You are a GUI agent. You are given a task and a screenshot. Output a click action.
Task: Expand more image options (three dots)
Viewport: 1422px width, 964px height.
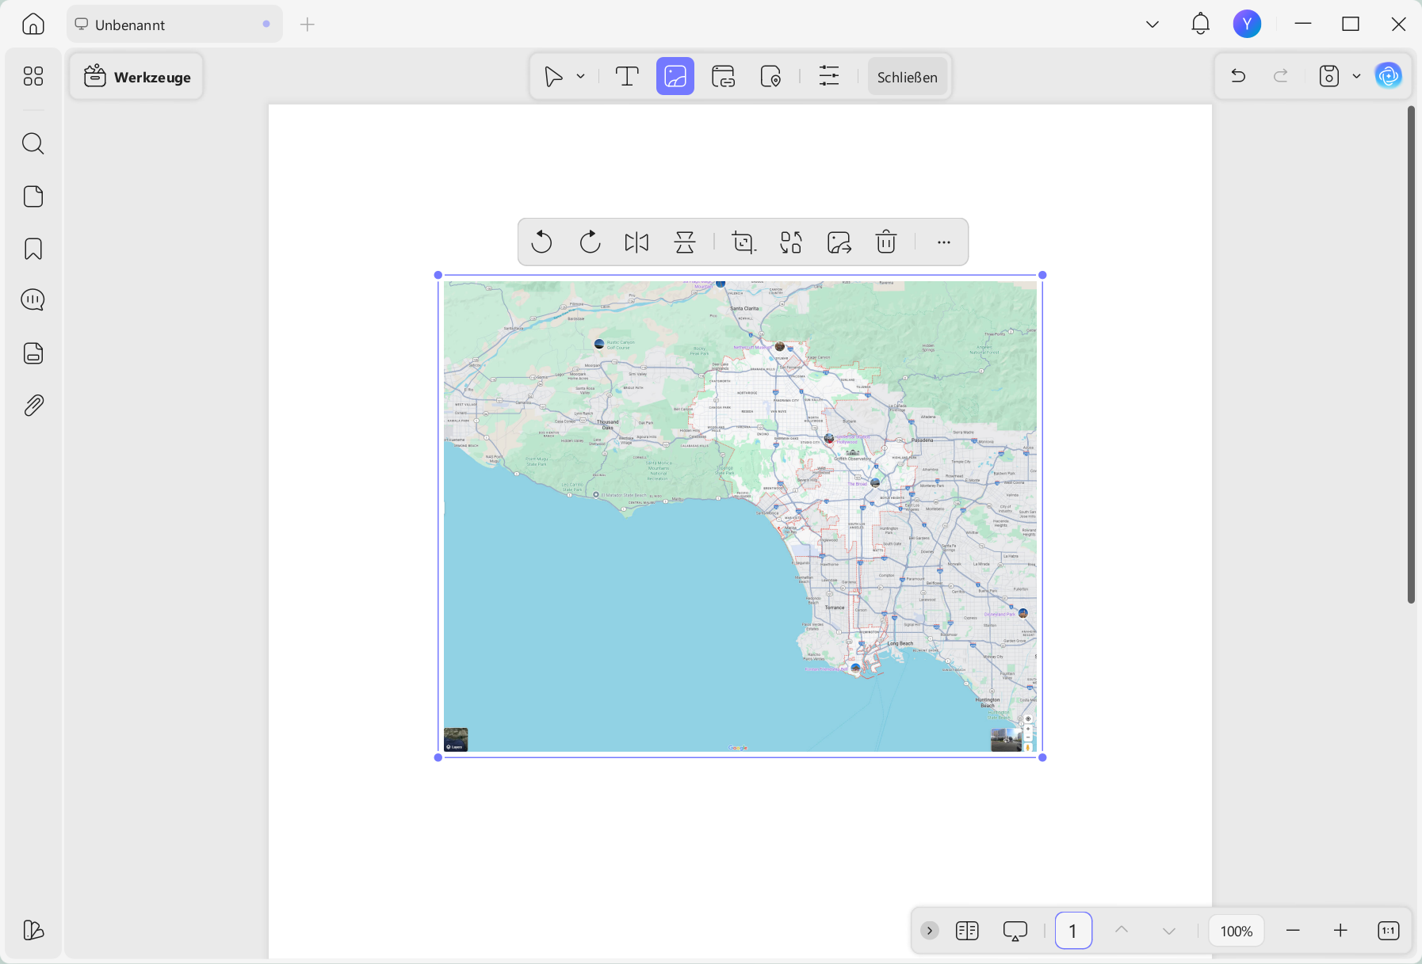[x=943, y=242]
